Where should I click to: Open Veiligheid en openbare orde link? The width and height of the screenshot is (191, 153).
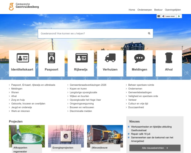pos(143,96)
